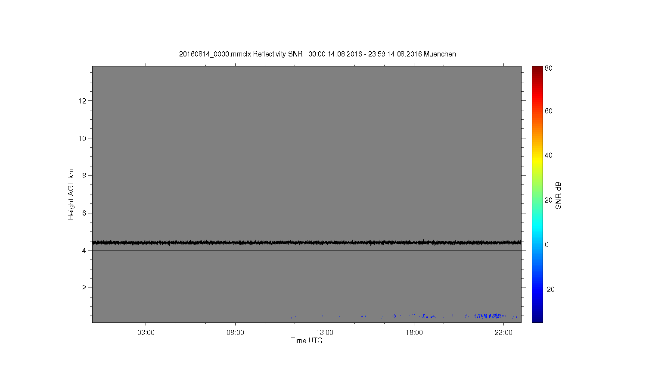This screenshot has width=646, height=388.
Task: Select the 13:00 time tick label
Action: tap(325, 333)
